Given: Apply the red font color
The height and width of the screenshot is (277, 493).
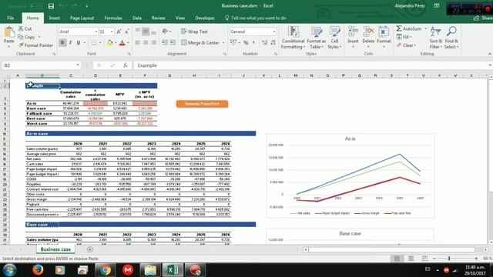Looking at the screenshot, I should pos(122,43).
